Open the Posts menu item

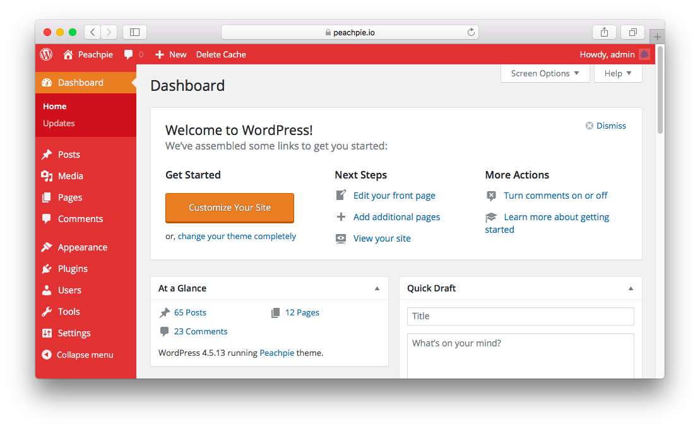point(86,155)
